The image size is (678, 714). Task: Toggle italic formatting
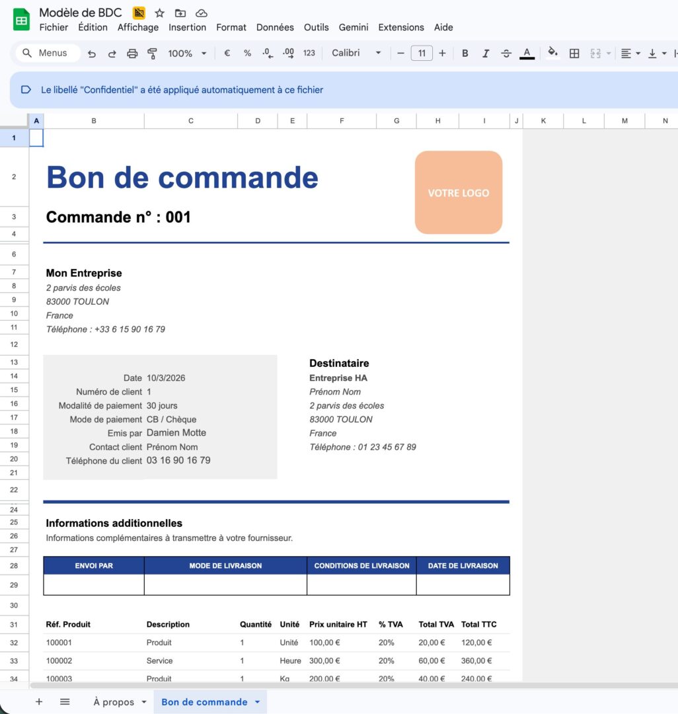click(486, 54)
